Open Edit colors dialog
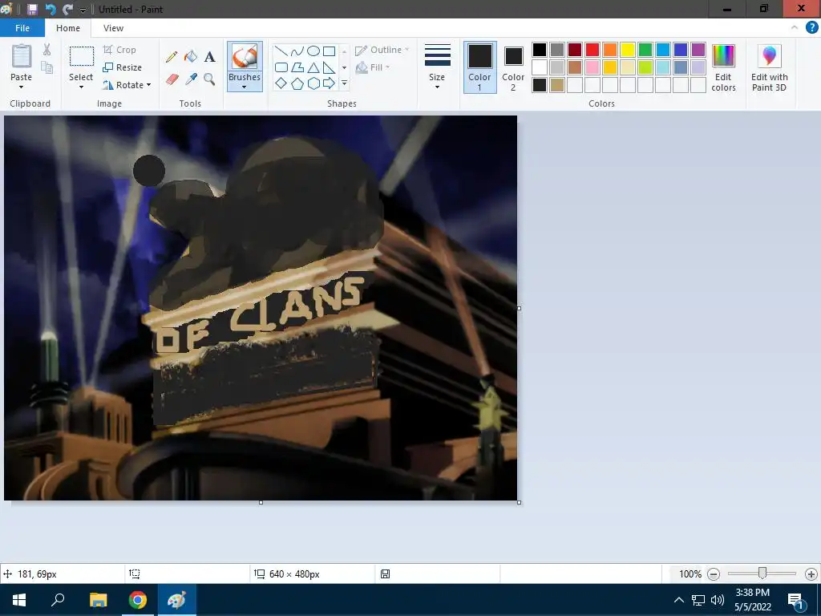Image resolution: width=821 pixels, height=616 pixels. pyautogui.click(x=723, y=68)
